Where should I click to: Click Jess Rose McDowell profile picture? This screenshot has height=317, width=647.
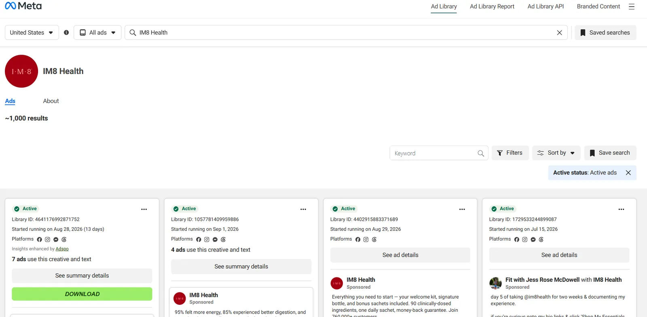pyautogui.click(x=496, y=283)
